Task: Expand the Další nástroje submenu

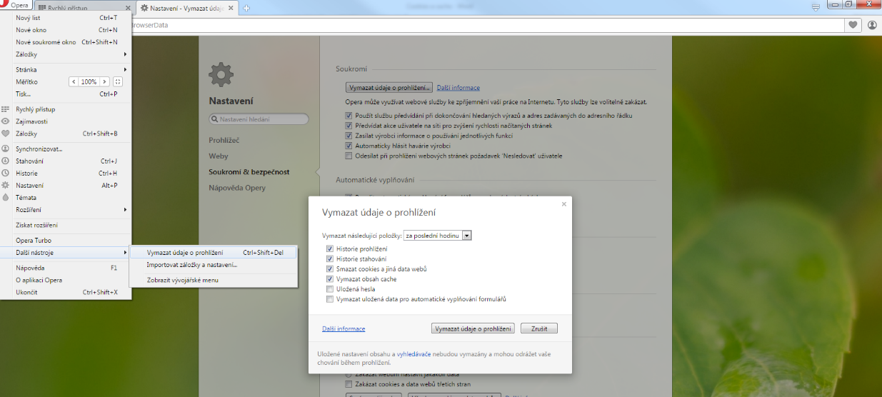Action: tap(66, 253)
